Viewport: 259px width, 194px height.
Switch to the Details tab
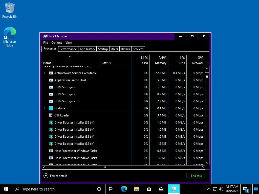pyautogui.click(x=125, y=49)
